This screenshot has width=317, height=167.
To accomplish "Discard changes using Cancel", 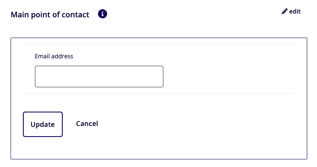I will (x=87, y=123).
